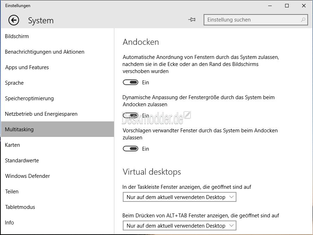Toggle automatic window arrangement switch
Viewport: 313px width, 235px height.
point(130,82)
